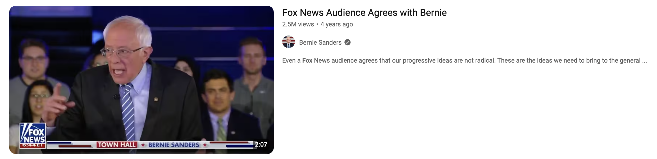657x159 pixels.
Task: Open the title 'Fox News Audience Agrees with Bernie'
Action: tap(364, 13)
